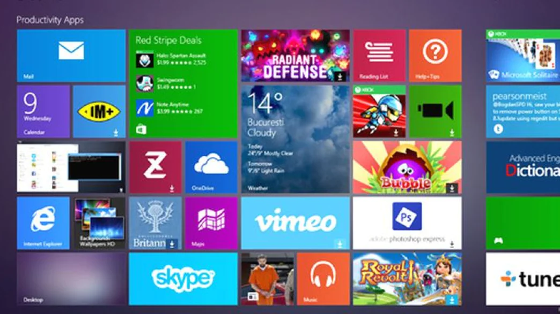The height and width of the screenshot is (314, 560).
Task: Launch the TuneIn radio tile
Action: pyautogui.click(x=523, y=279)
